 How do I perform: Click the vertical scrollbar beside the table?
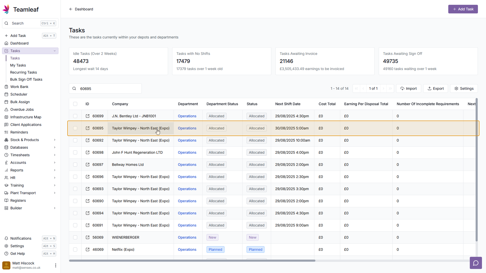[x=477, y=169]
